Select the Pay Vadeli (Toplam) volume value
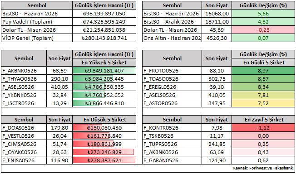Viewport: 296px width, 174px height. [x=104, y=22]
